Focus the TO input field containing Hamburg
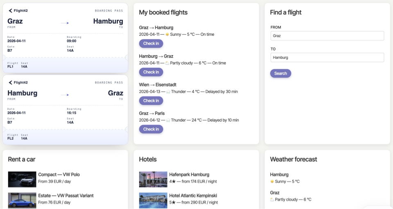 [x=327, y=58]
